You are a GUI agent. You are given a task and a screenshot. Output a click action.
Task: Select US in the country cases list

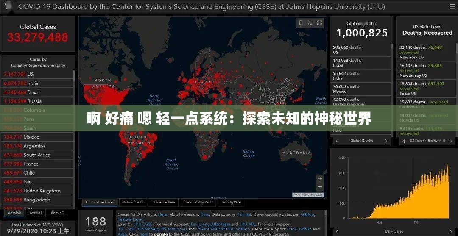[x=31, y=74]
